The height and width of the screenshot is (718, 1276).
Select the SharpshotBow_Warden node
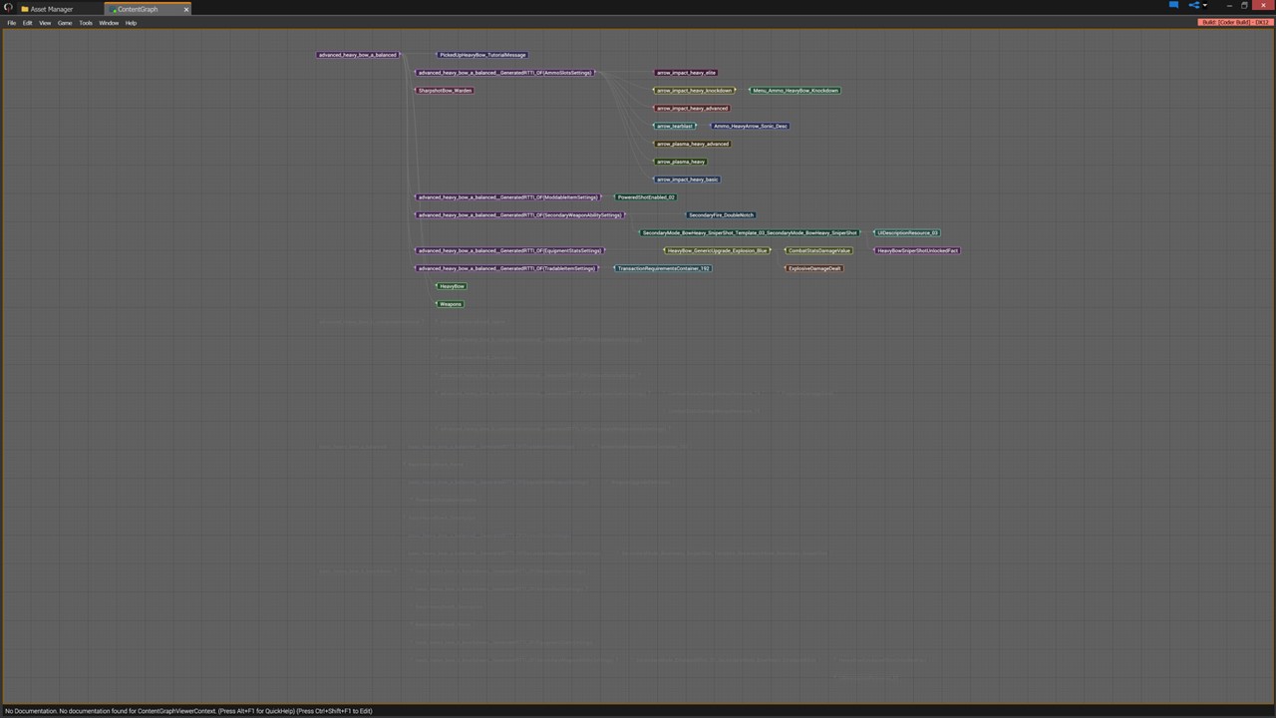click(445, 91)
